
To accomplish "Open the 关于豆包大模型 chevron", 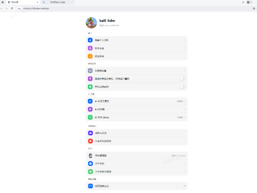I will pyautogui.click(x=185, y=172).
